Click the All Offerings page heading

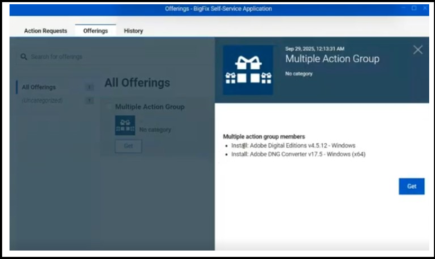coord(137,83)
